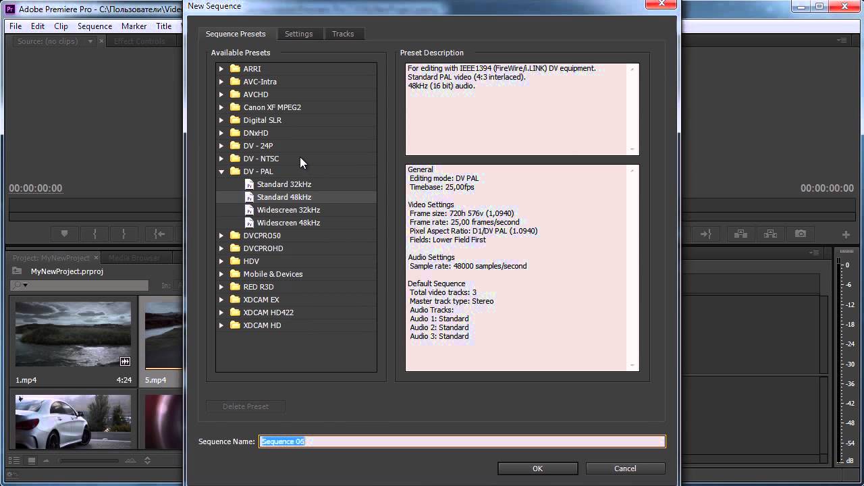The width and height of the screenshot is (864, 486).
Task: Expand the AVC-Intra folder arrow
Action: tap(221, 82)
